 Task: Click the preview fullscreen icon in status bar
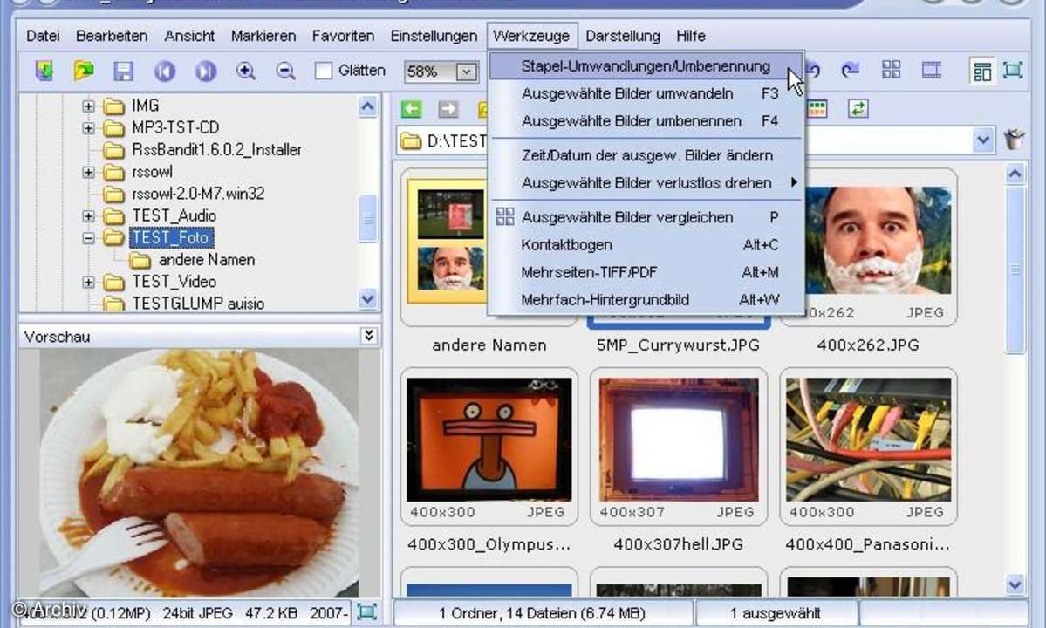click(x=367, y=611)
